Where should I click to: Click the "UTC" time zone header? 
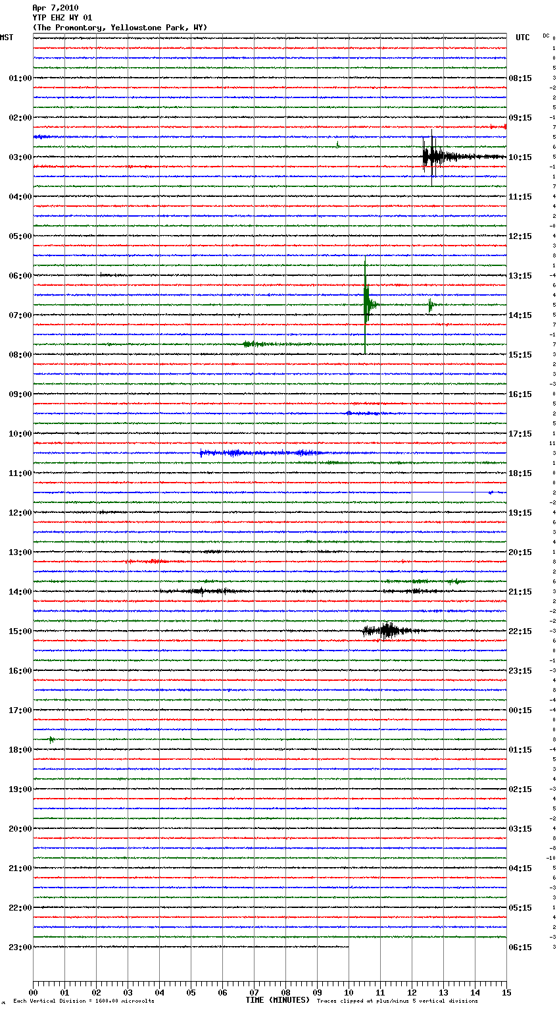523,38
